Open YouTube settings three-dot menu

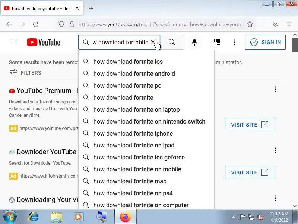pyautogui.click(x=235, y=42)
